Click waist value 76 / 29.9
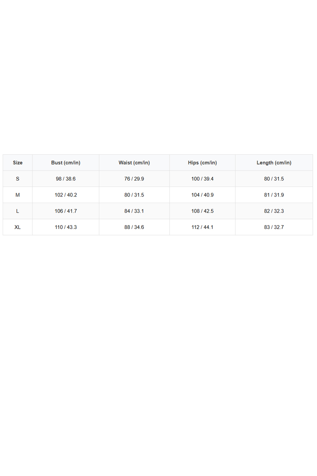This screenshot has height=476, width=317. 134,179
